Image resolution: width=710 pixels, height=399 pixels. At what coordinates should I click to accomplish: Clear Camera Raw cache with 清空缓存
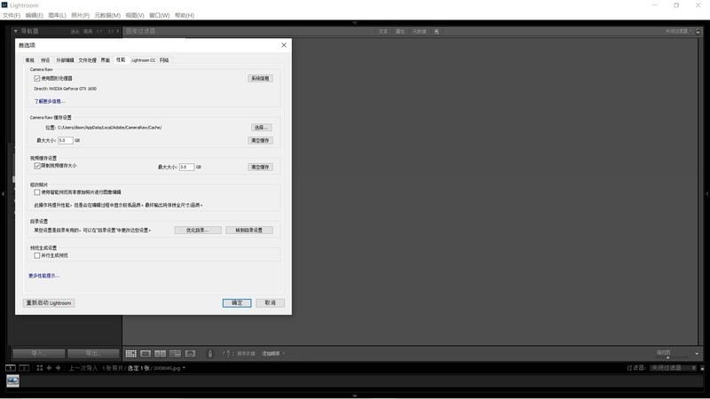tap(260, 140)
